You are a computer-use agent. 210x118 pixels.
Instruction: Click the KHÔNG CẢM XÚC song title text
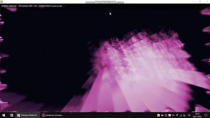[x=32, y=6]
